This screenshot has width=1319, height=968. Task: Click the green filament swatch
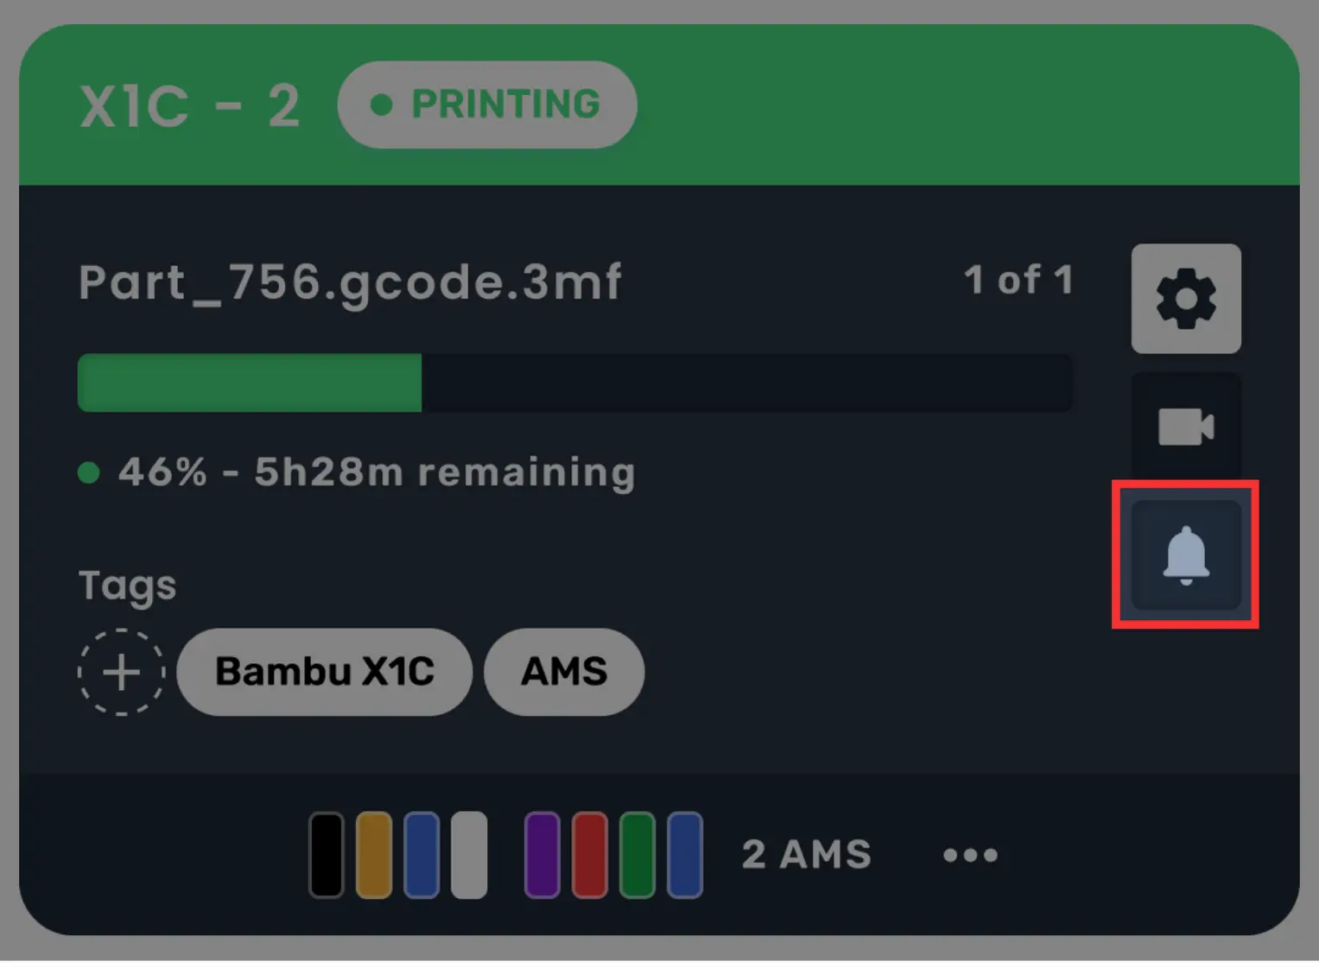pos(637,855)
